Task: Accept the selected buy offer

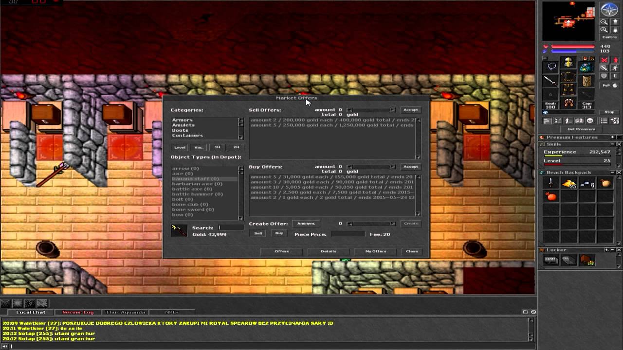Action: pos(410,167)
